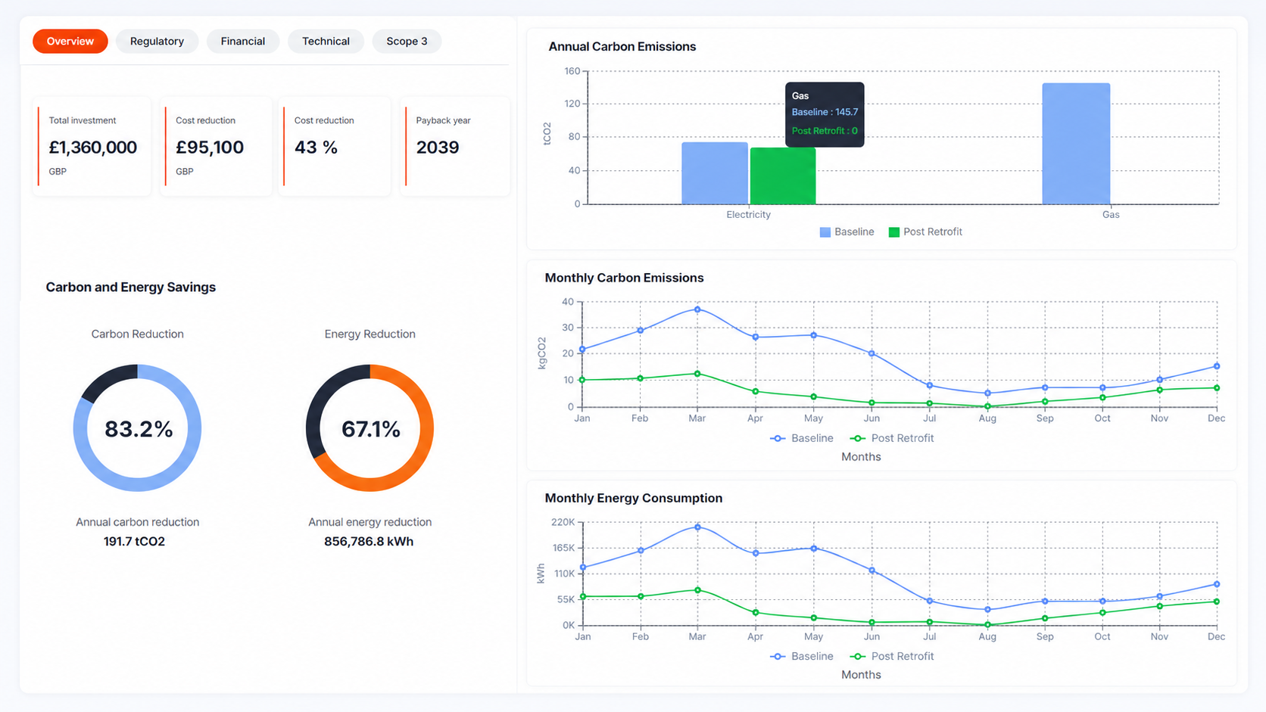Click the June baseline point in Monthly Carbon Emissions

[x=872, y=353]
